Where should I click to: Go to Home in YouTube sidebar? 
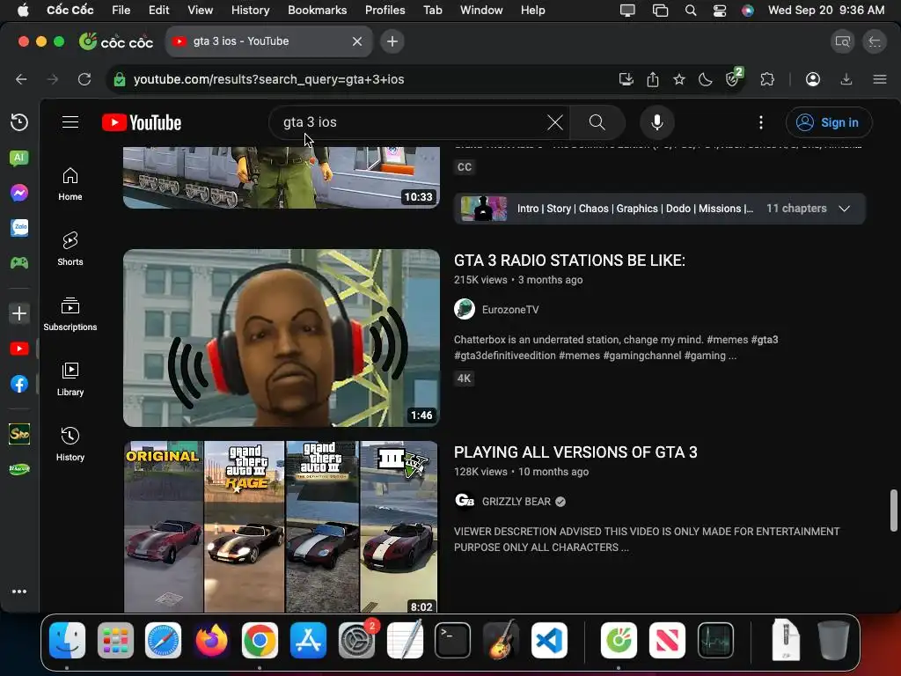click(70, 184)
